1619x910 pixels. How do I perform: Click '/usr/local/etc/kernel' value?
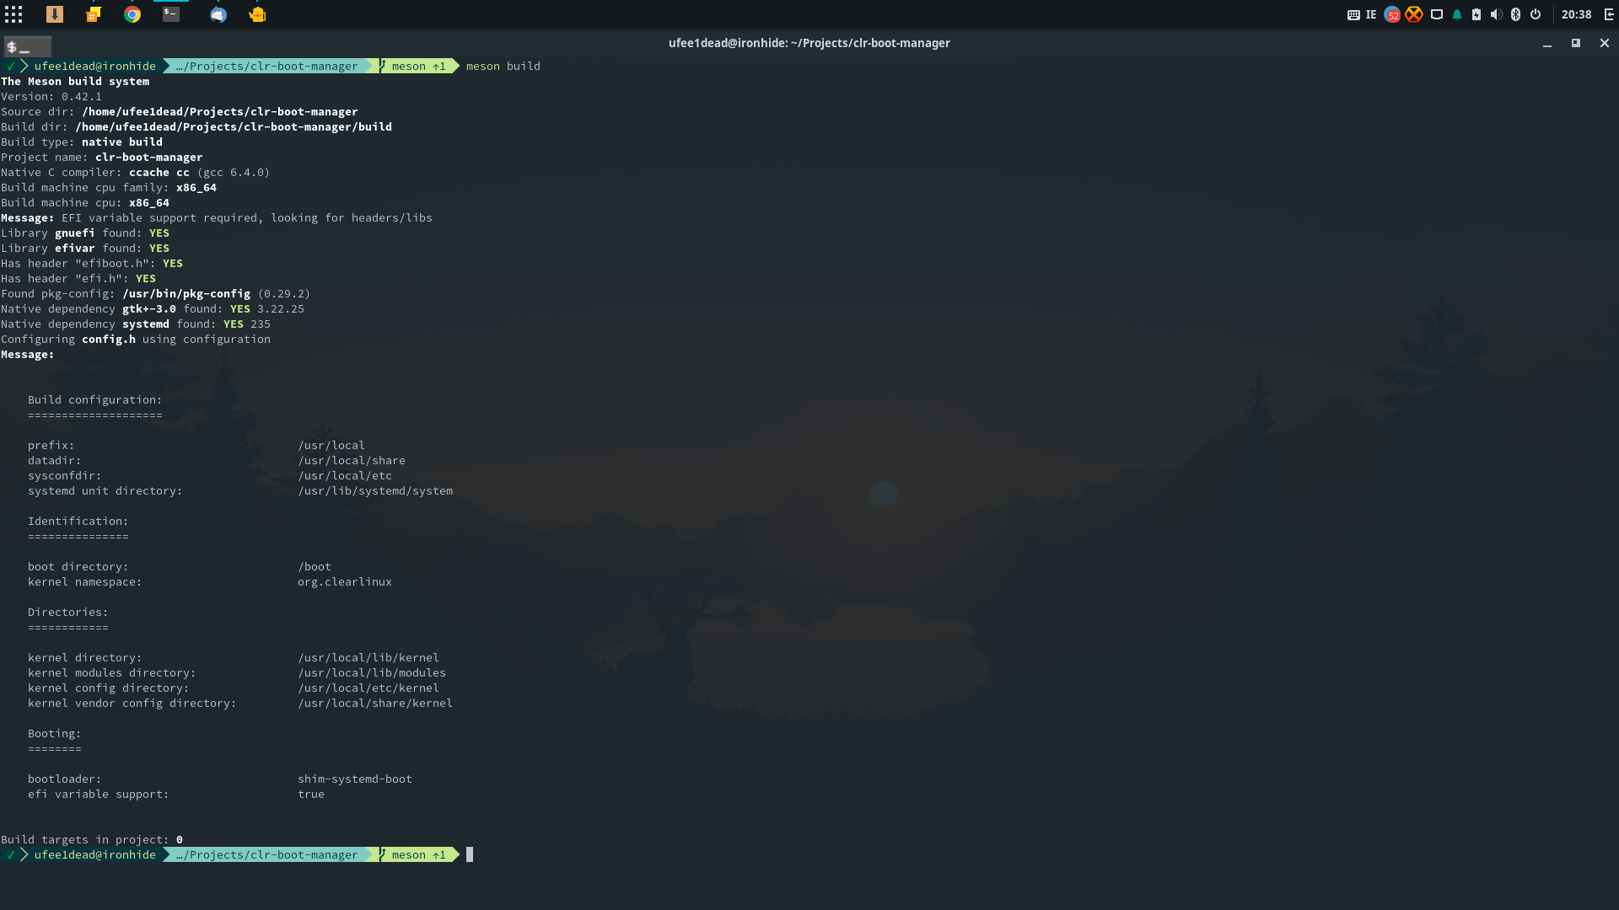tap(368, 688)
